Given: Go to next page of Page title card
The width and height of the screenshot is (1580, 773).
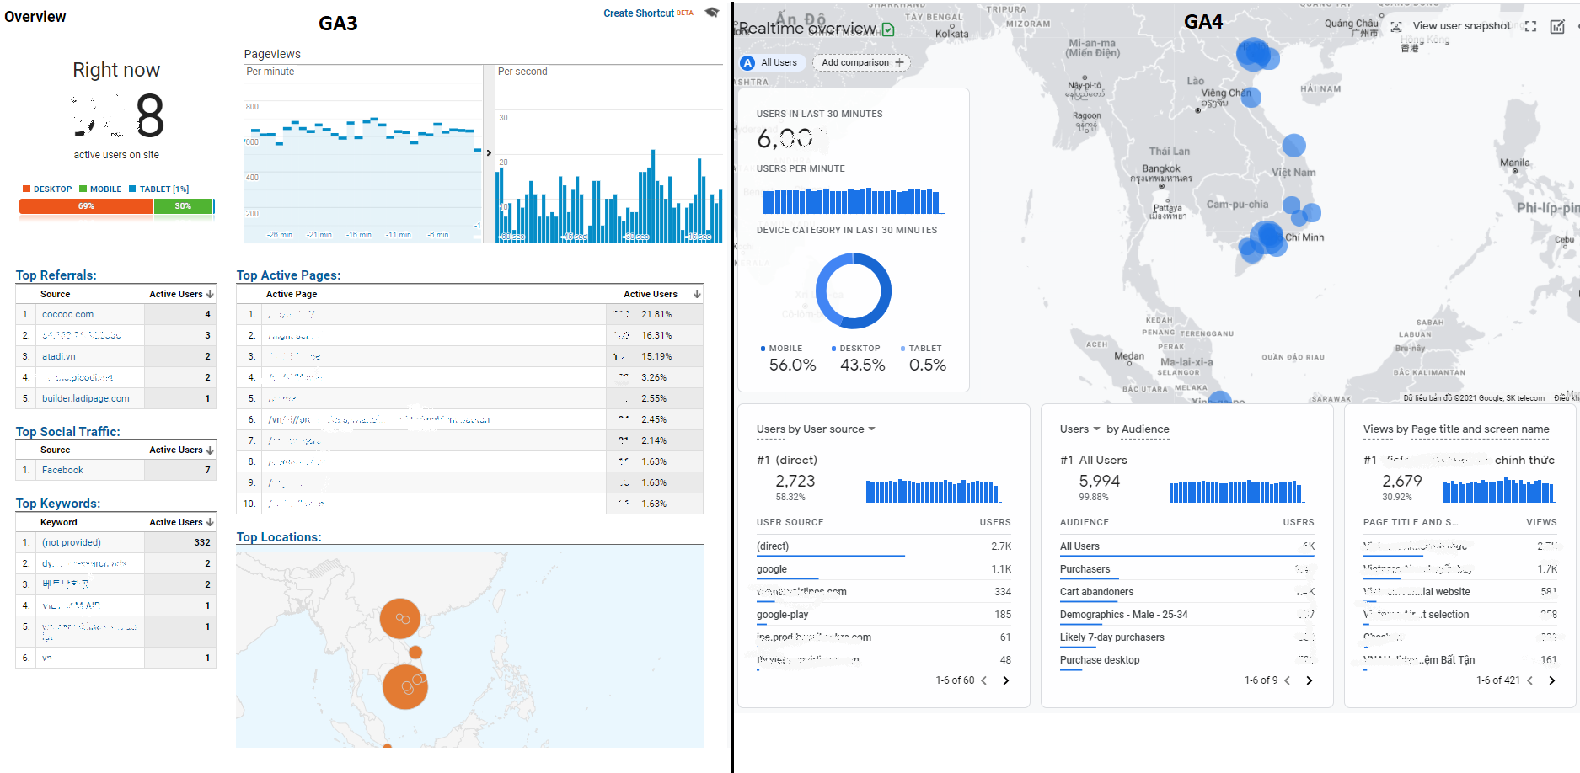Looking at the screenshot, I should point(1551,680).
